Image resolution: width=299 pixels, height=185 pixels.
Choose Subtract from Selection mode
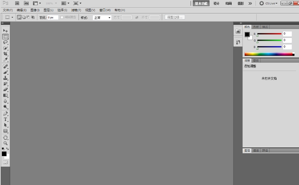[x=28, y=17]
